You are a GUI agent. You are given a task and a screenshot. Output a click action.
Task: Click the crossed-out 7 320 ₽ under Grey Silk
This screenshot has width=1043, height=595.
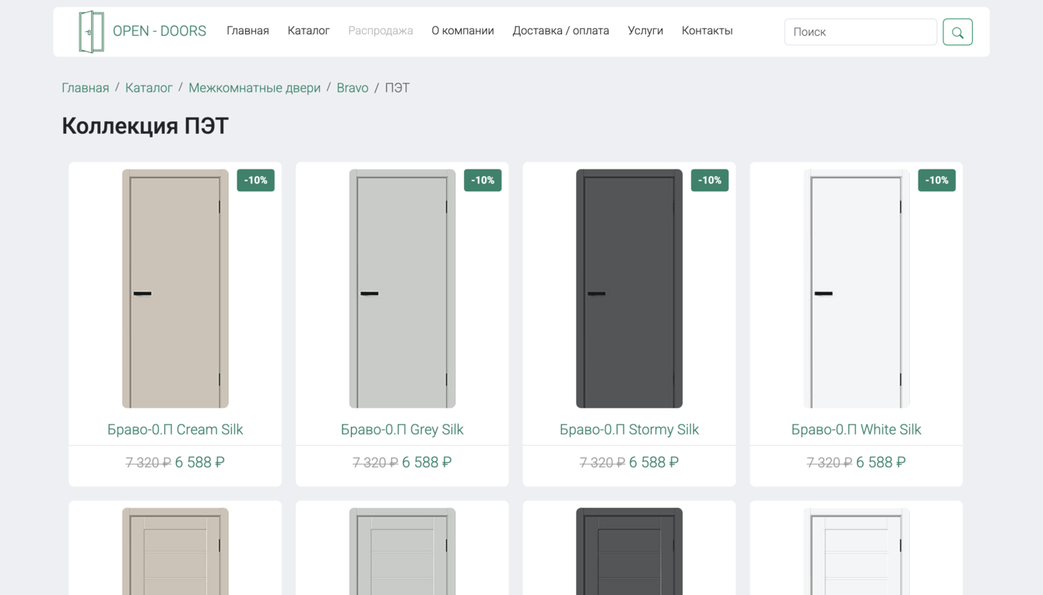(375, 463)
